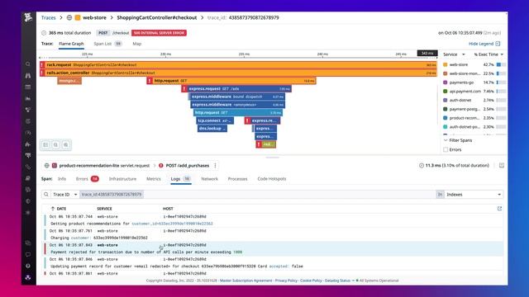
Task: Click the search icon in the logs query bar
Action: click(x=46, y=195)
